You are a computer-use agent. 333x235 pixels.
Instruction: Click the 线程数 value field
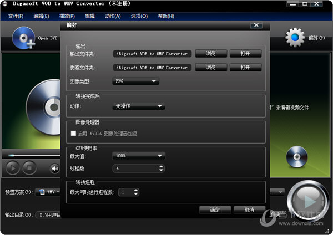pyautogui.click(x=136, y=168)
